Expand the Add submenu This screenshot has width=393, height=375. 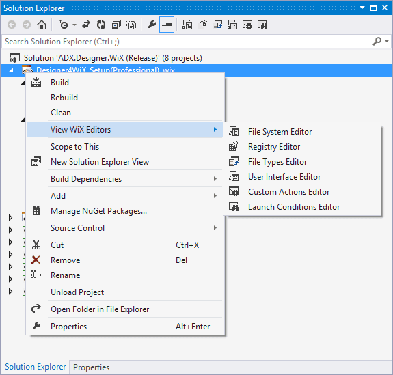(125, 195)
